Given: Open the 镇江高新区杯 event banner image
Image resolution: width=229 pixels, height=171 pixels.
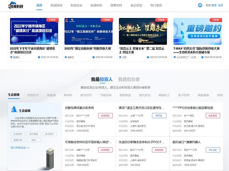Looking at the screenshot, I should (x=89, y=31).
